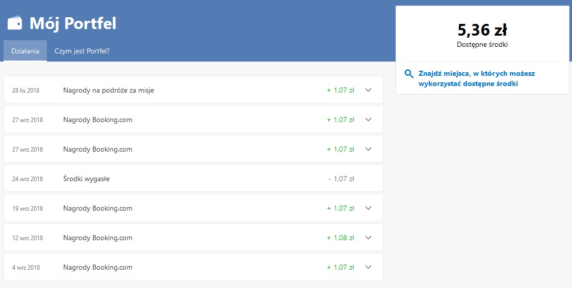Viewport: 572px width, 289px height.
Task: Expand the 19 wrz 2018 Nagrody Booking.com row
Action: coord(369,208)
